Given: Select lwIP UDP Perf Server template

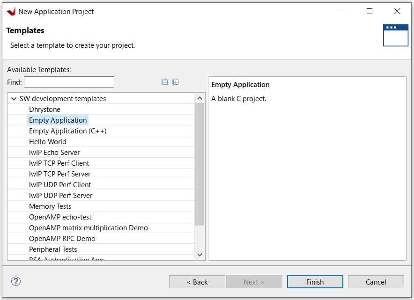Looking at the screenshot, I should coord(61,196).
